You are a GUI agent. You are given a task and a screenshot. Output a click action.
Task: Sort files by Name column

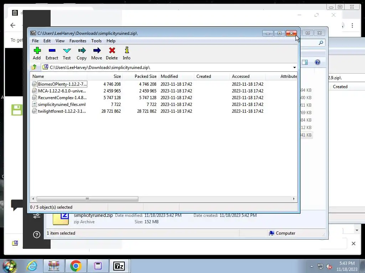[59, 76]
